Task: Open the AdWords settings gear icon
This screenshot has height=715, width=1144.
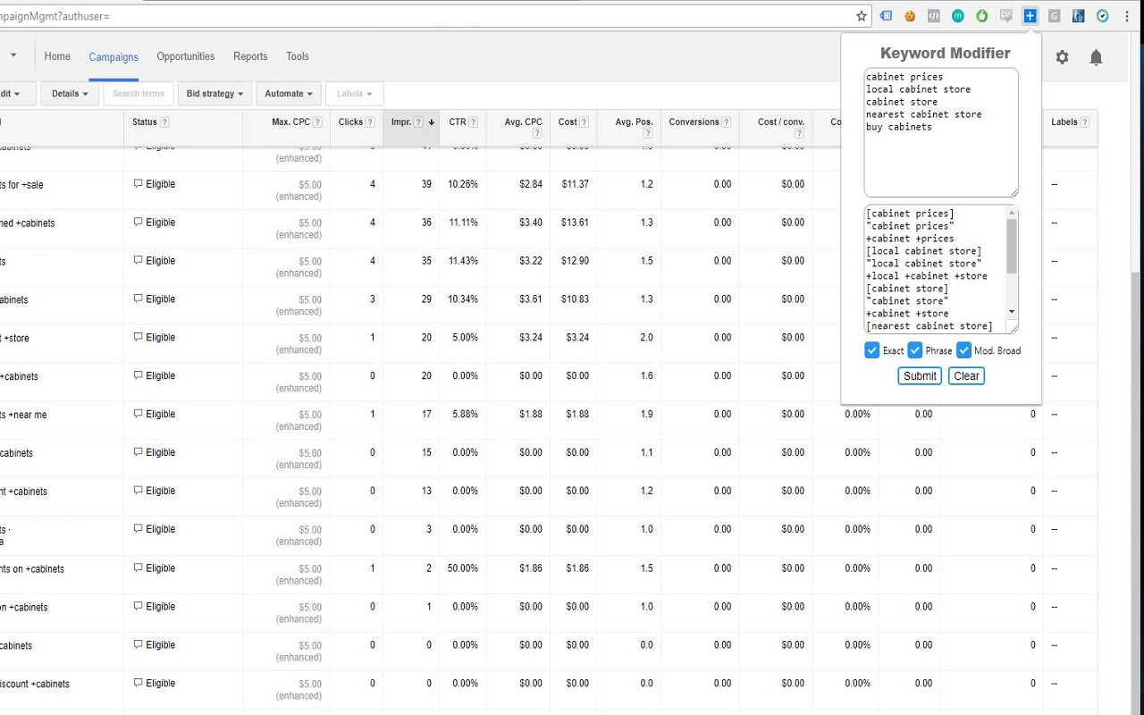Action: coord(1062,56)
